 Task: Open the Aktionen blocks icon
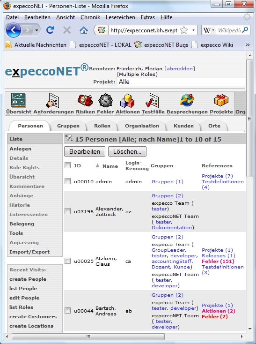[127, 100]
